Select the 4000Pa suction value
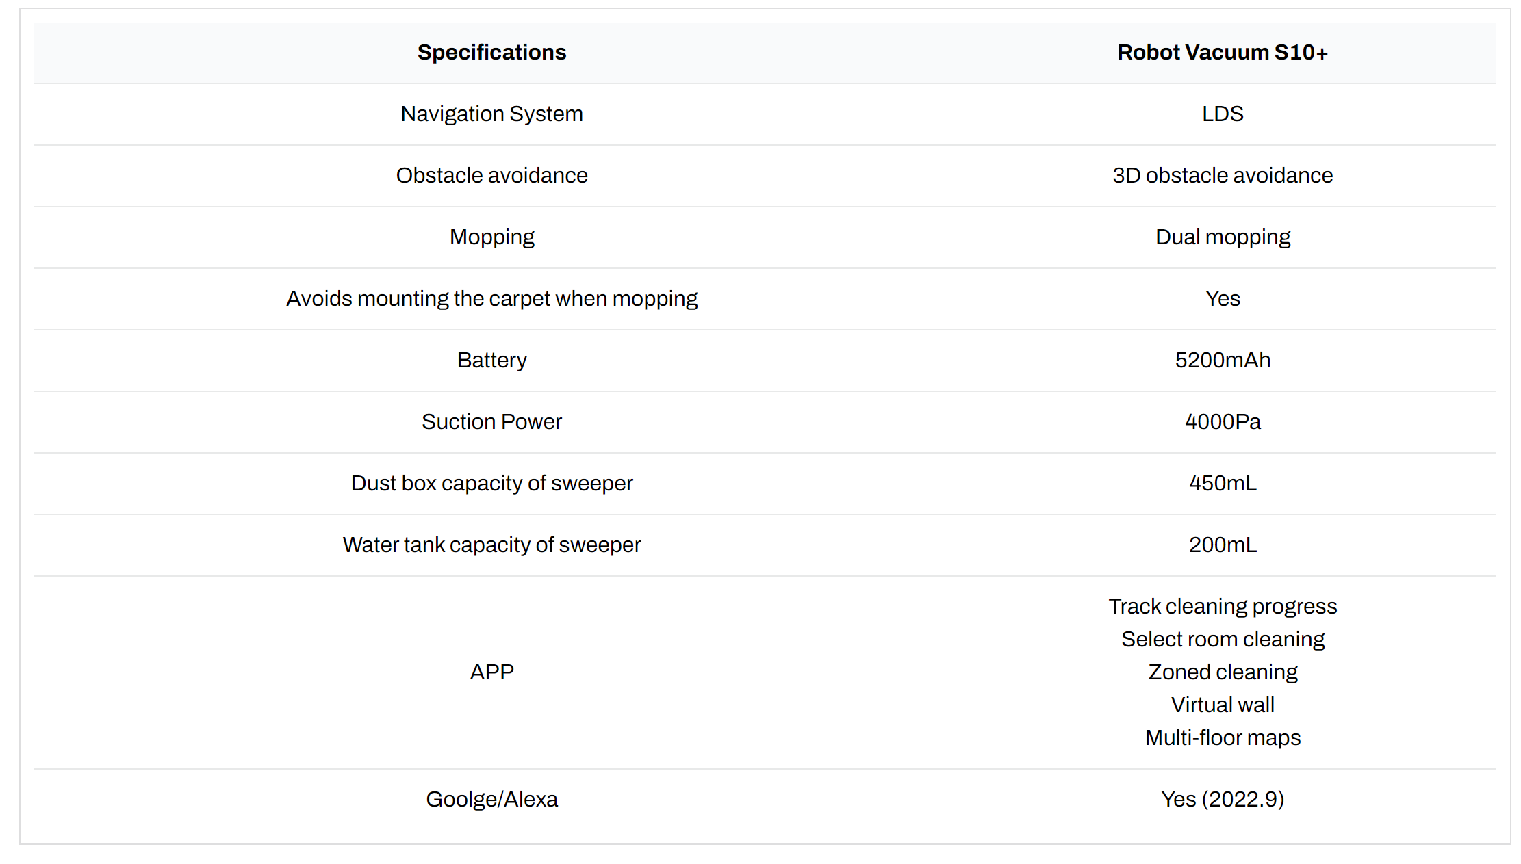This screenshot has width=1521, height=864. click(1223, 422)
